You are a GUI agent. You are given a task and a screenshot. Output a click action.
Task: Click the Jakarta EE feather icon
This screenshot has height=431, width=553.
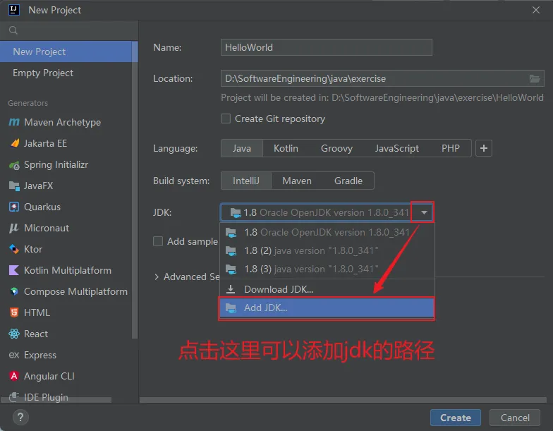pos(14,143)
